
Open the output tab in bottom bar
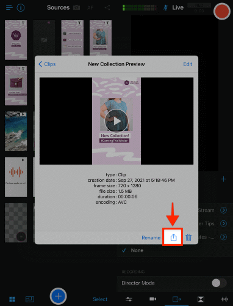pos(176,299)
